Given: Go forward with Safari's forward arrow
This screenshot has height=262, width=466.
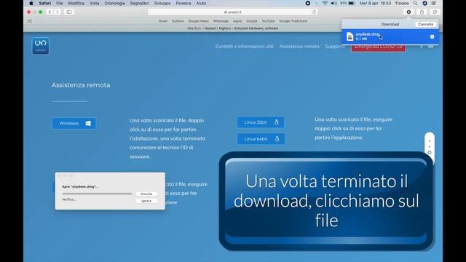Looking at the screenshot, I should [57, 12].
